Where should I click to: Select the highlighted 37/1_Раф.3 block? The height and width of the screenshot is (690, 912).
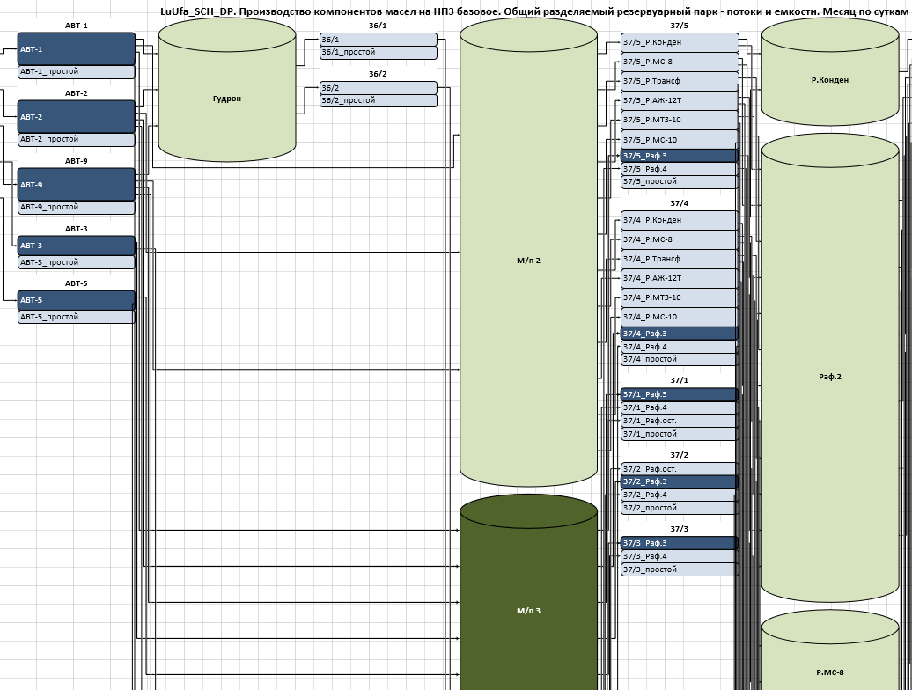coord(679,394)
